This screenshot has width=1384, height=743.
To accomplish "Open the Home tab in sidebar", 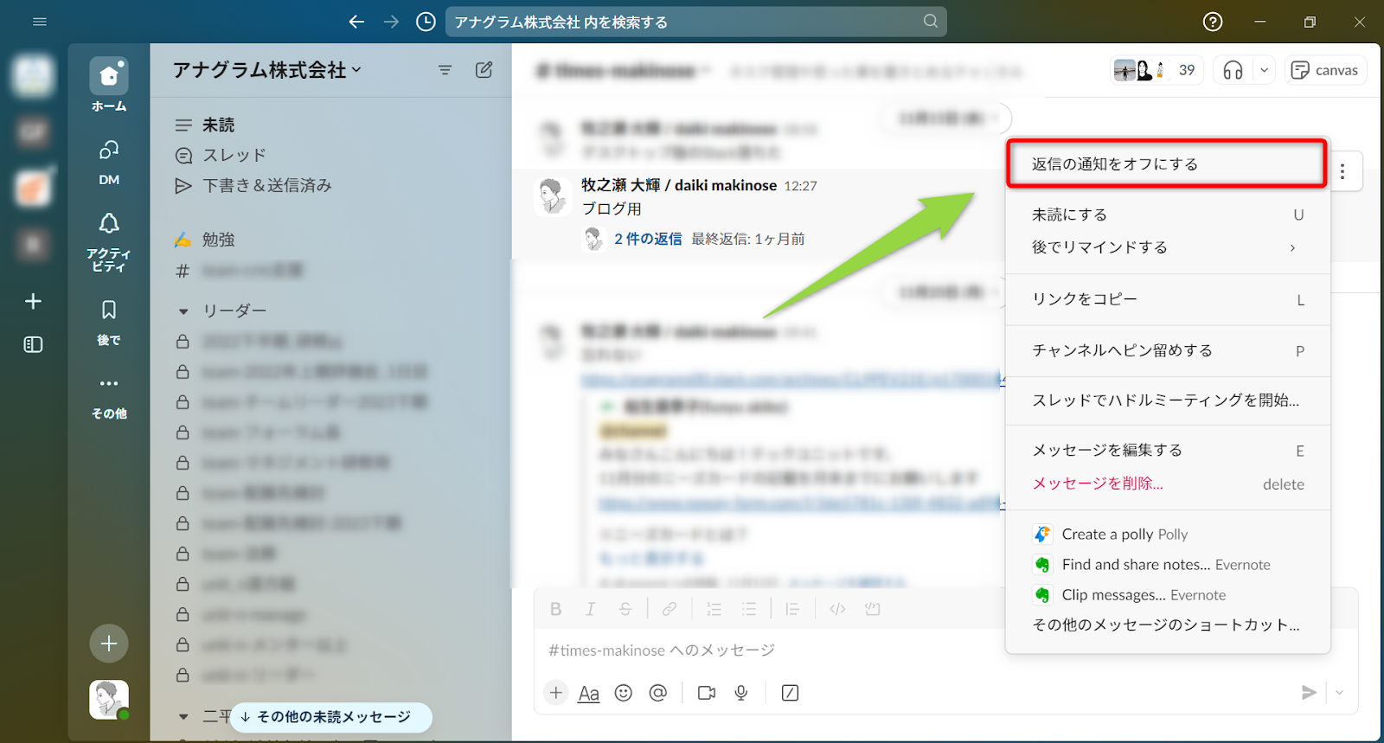I will [x=109, y=85].
